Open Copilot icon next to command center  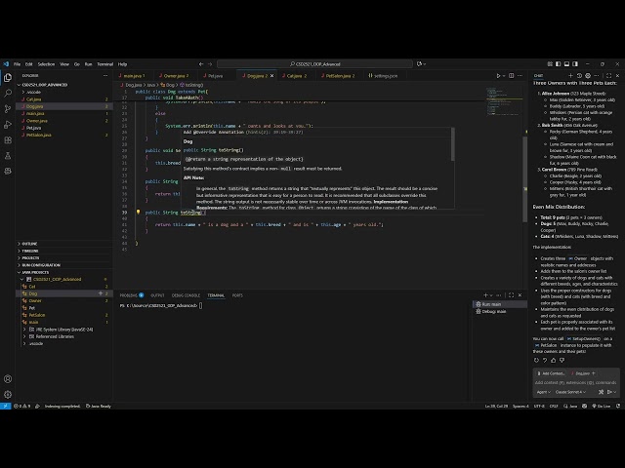coord(419,64)
